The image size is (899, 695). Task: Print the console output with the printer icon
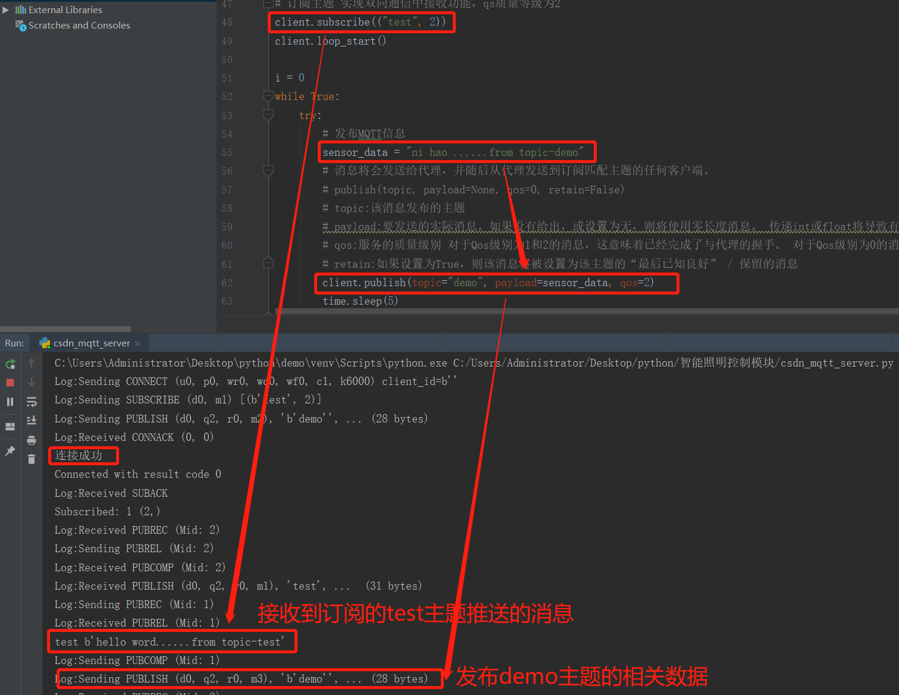click(32, 440)
